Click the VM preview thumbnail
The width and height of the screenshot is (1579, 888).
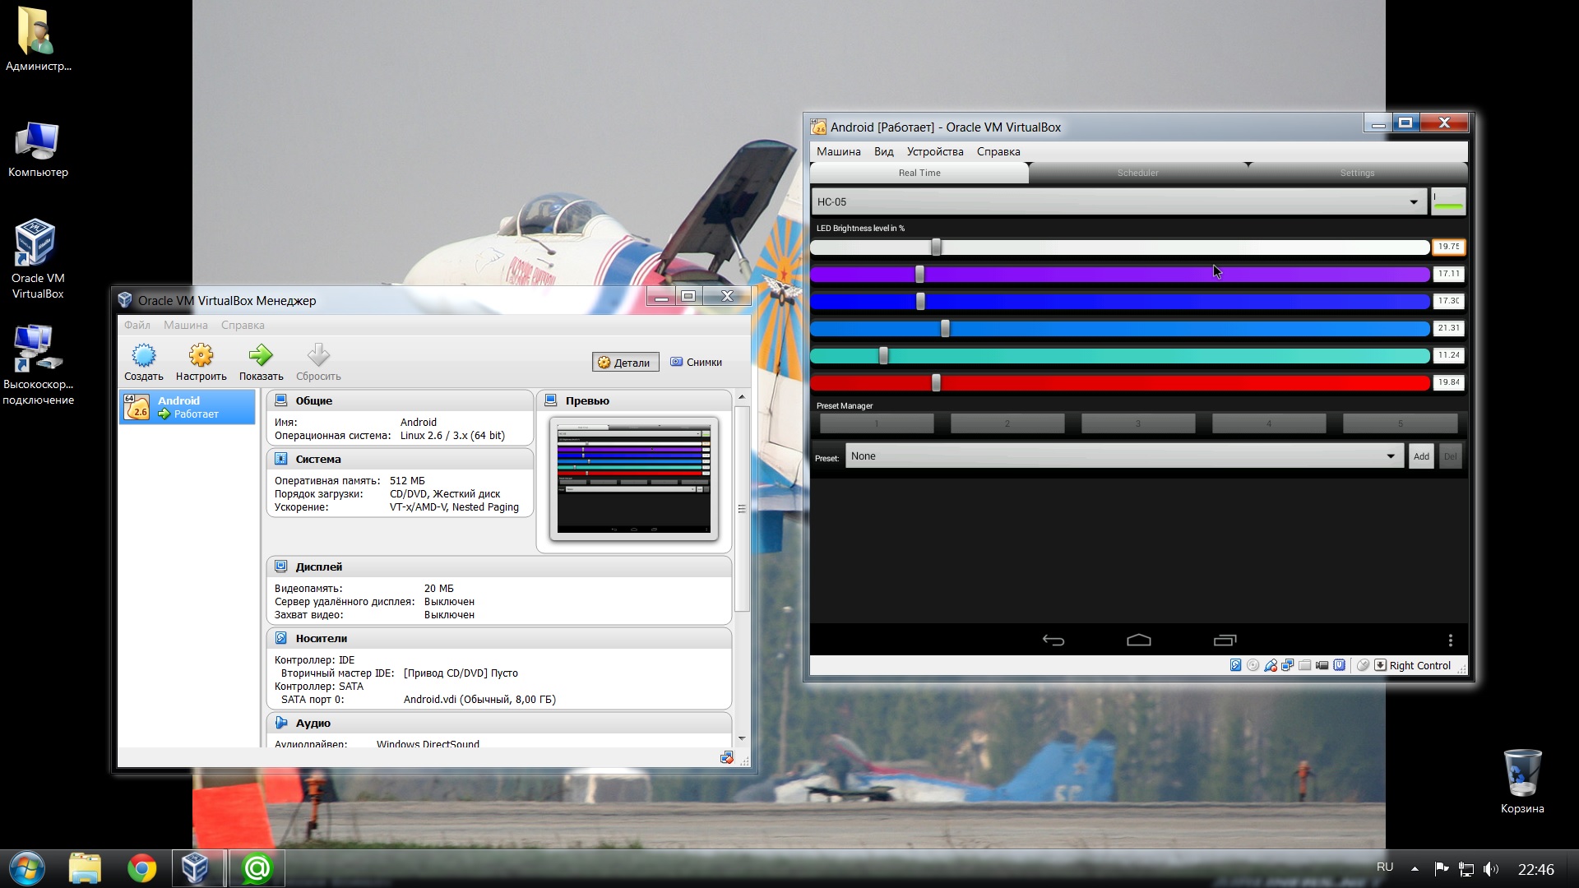pos(633,479)
